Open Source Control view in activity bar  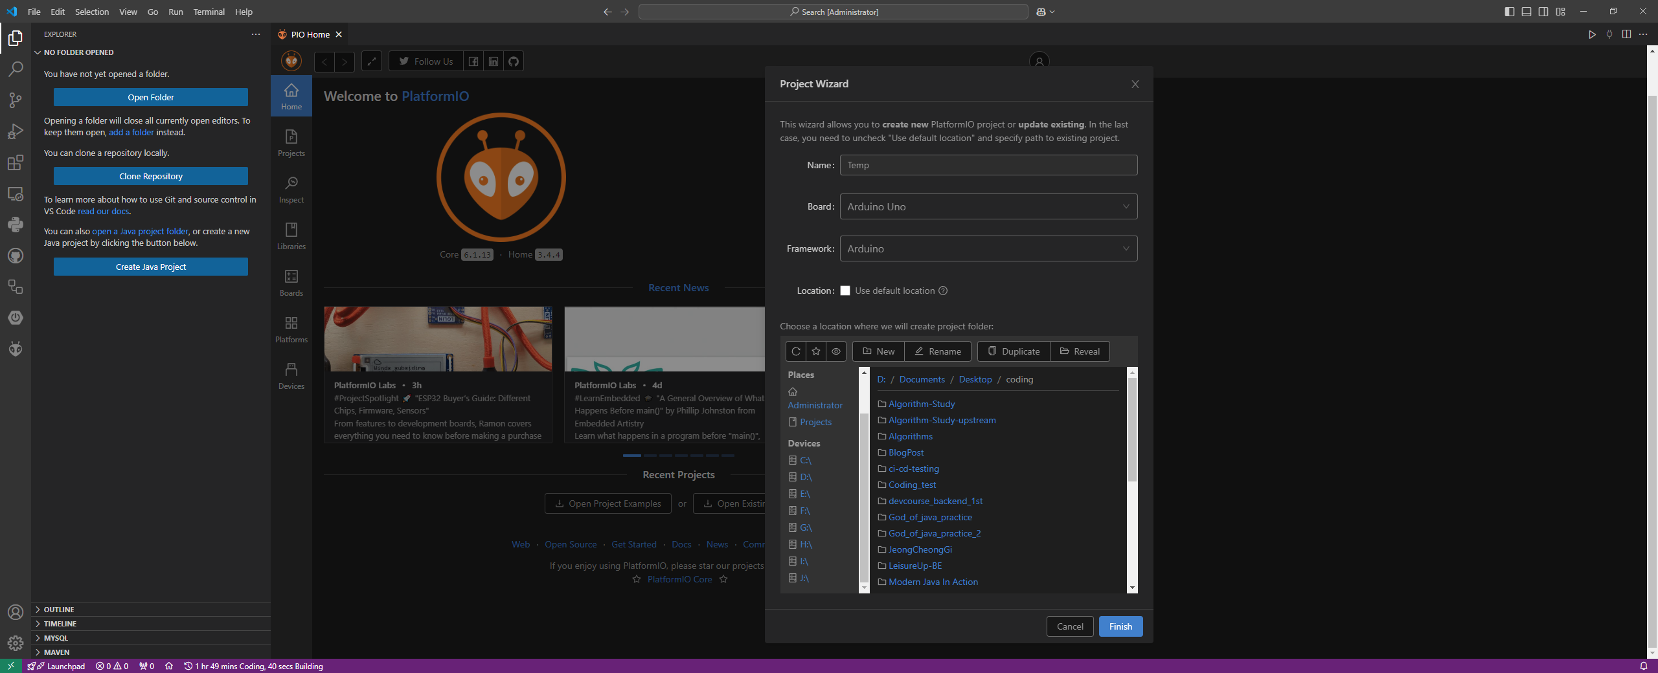(16, 100)
